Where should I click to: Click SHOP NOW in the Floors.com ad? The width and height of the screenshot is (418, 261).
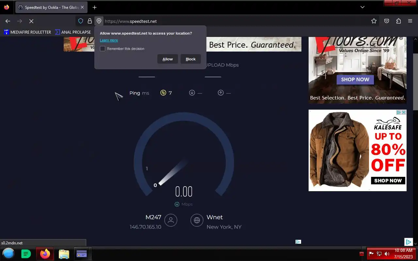355,80
